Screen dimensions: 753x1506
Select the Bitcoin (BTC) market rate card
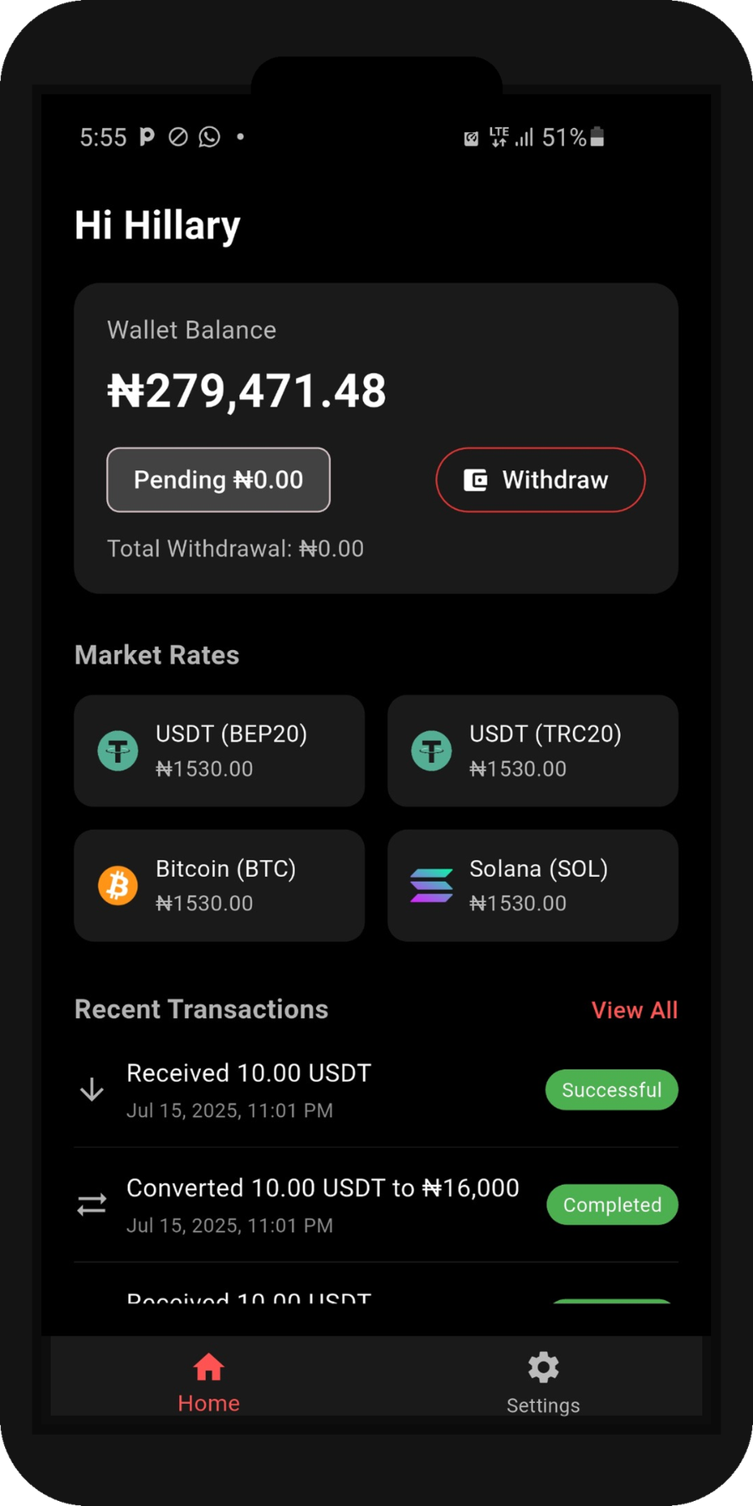click(219, 885)
